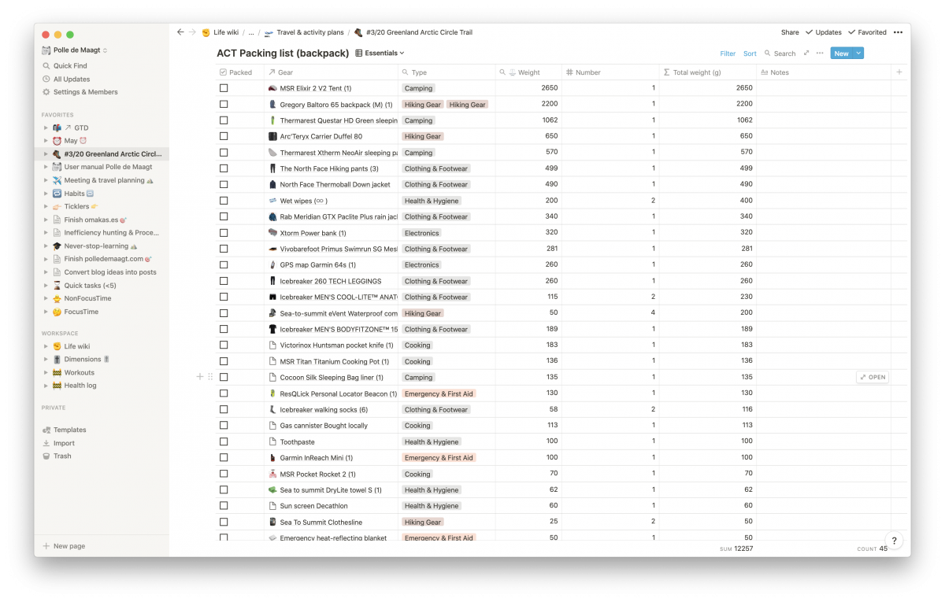Open the Essentials view dropdown
Screen dimensions: 945x602
click(380, 53)
